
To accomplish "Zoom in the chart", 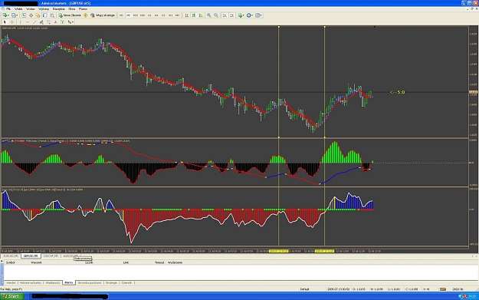I will tap(209, 15).
